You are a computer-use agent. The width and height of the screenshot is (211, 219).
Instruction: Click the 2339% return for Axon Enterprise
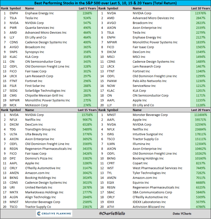[201, 28]
